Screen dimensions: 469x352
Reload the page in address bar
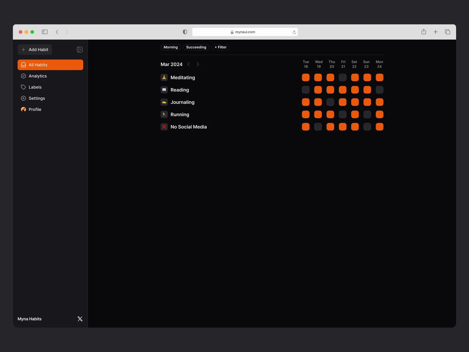tap(294, 32)
